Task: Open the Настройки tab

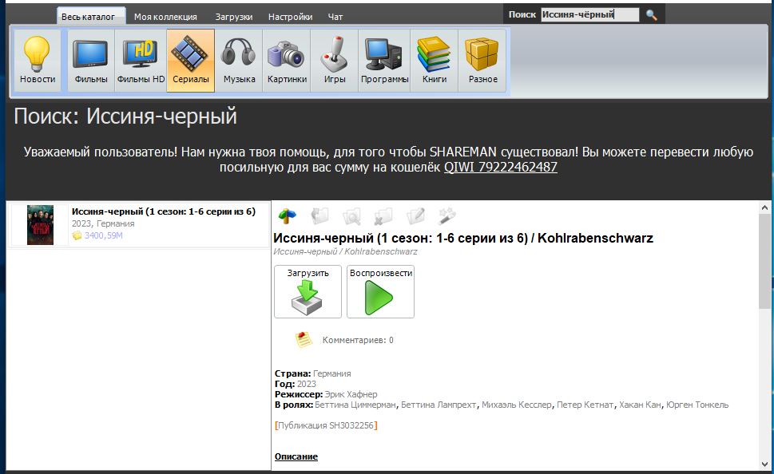Action: pos(290,17)
